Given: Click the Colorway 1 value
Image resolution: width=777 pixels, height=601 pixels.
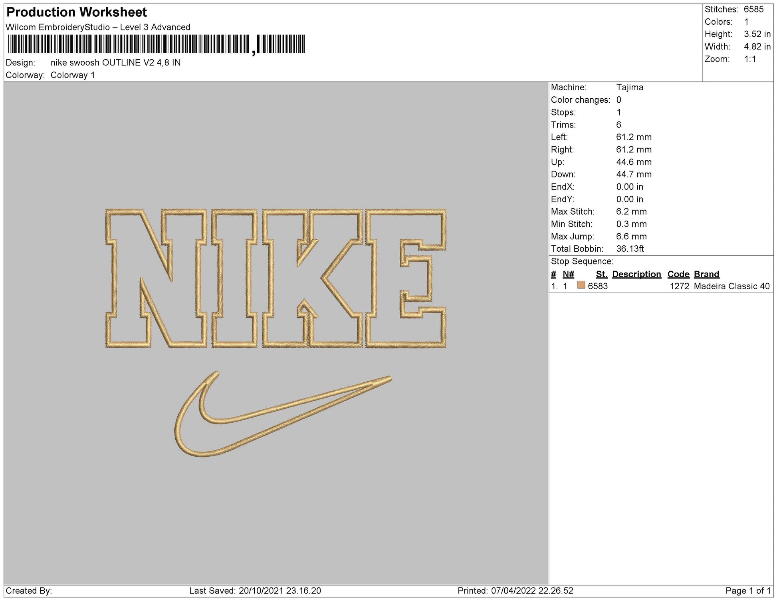Looking at the screenshot, I should tap(73, 75).
